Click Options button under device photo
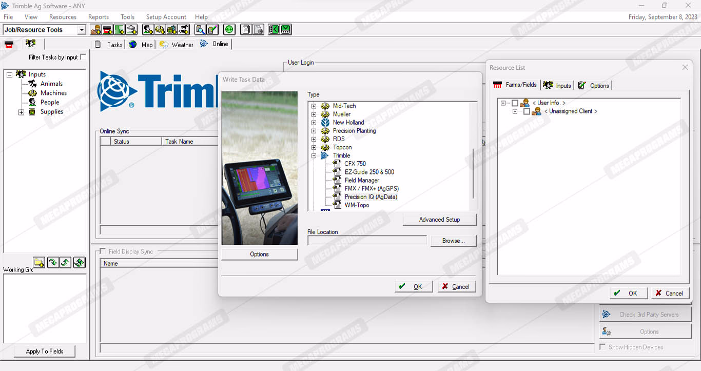The image size is (701, 371). click(x=259, y=254)
